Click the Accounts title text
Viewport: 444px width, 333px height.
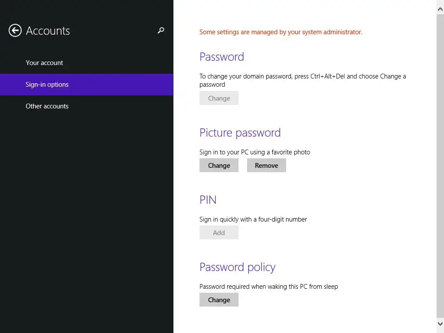click(48, 31)
